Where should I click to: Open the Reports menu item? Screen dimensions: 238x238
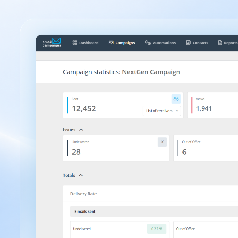228,43
